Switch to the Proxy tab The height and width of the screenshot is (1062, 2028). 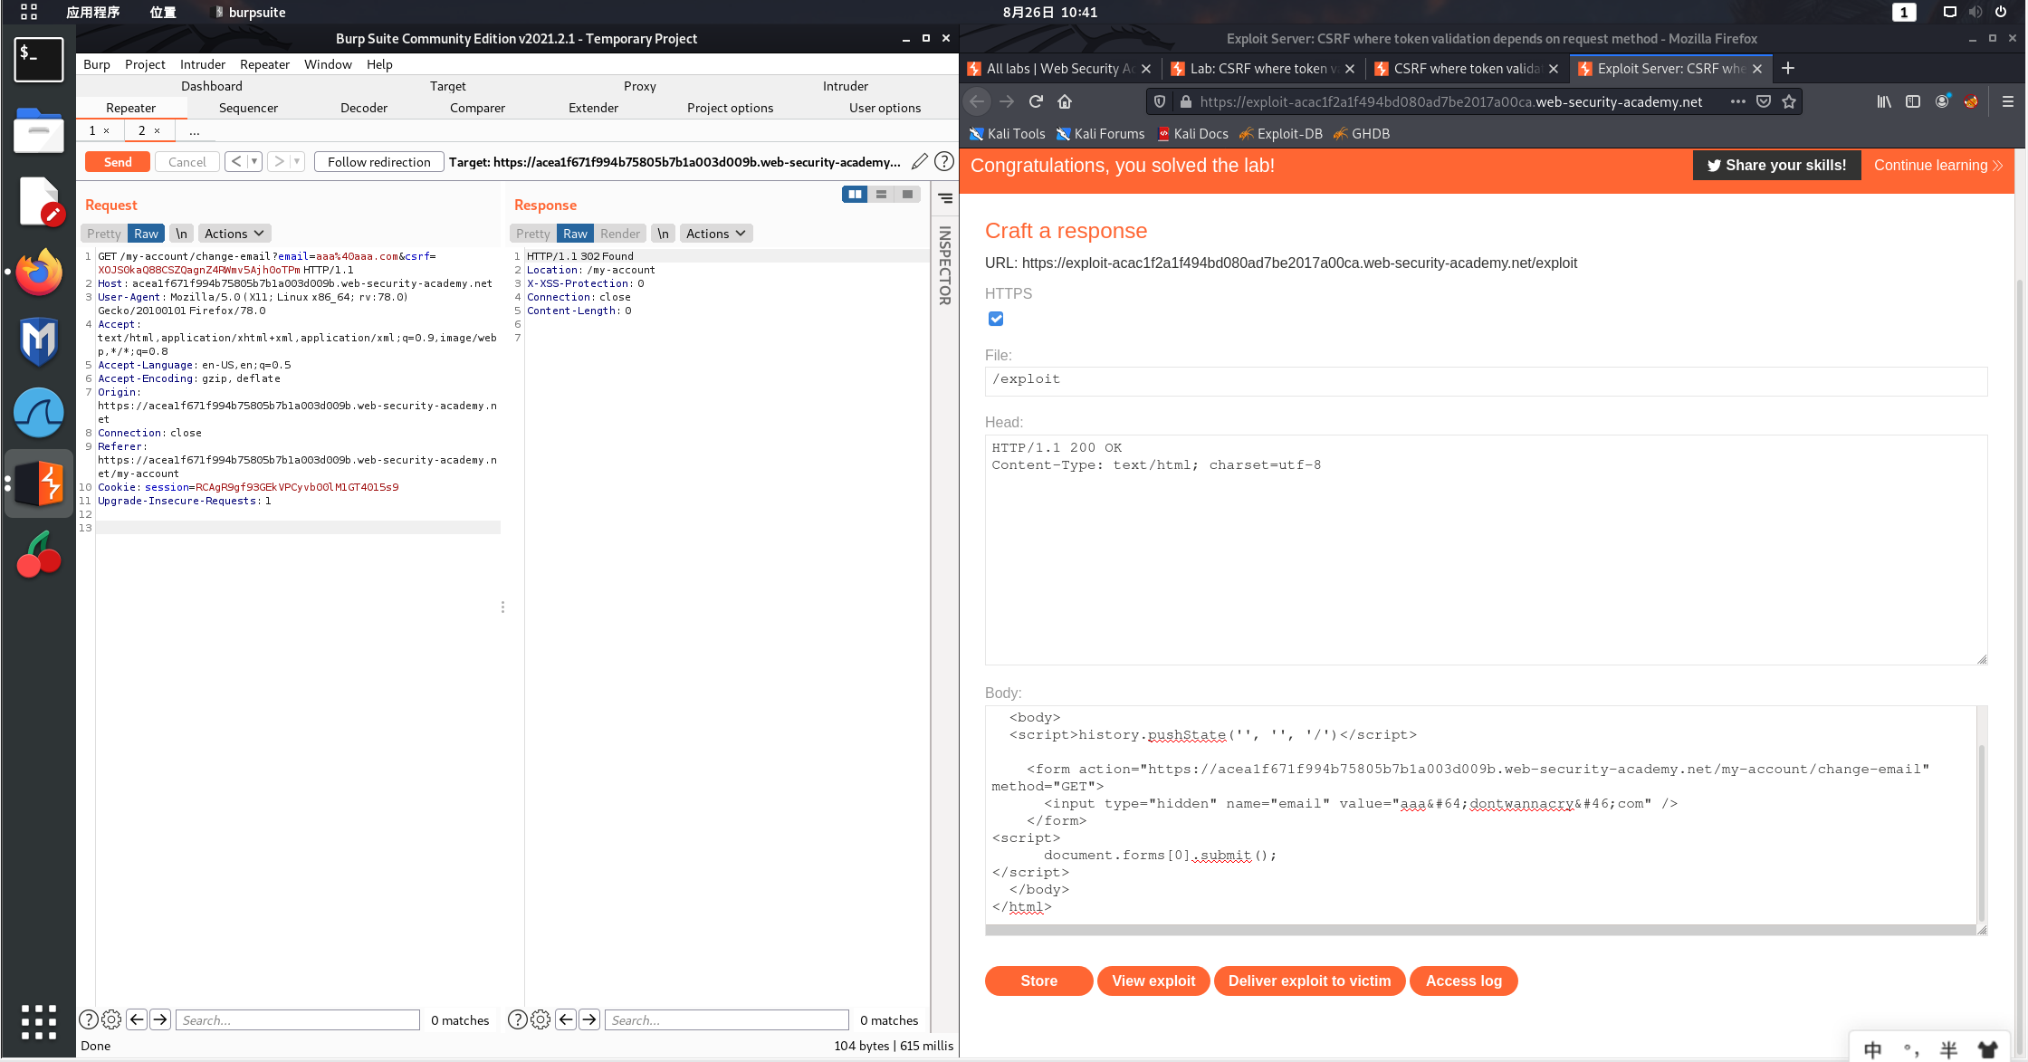pos(639,86)
